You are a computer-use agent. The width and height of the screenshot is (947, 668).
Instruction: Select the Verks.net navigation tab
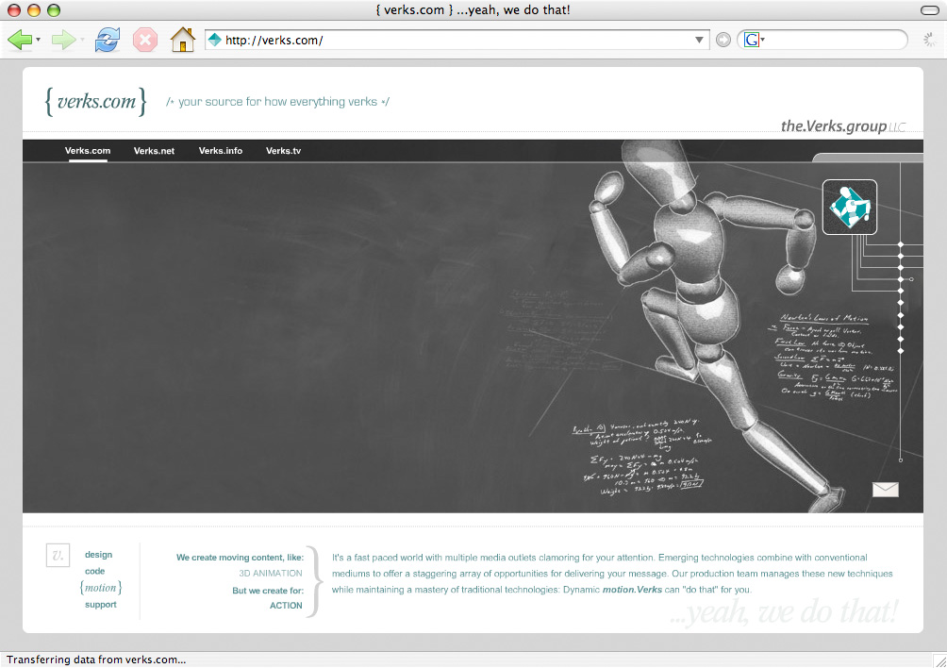pos(154,151)
